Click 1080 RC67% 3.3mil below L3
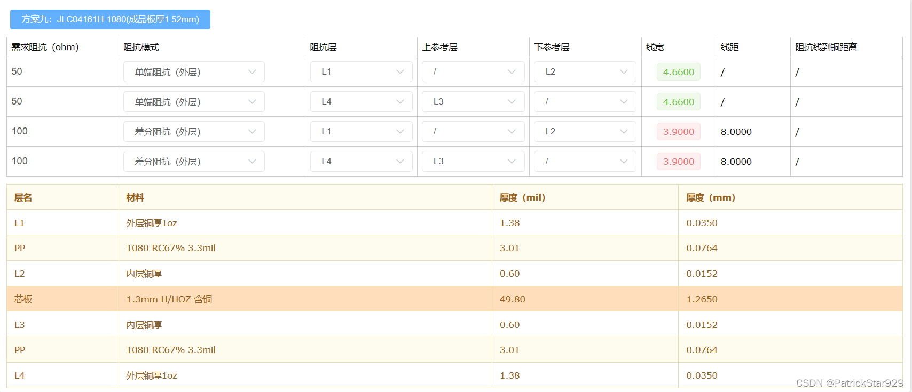The height and width of the screenshot is (392, 912). pos(171,350)
